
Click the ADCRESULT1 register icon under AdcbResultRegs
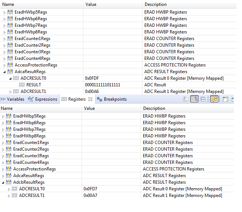tap(15, 195)
